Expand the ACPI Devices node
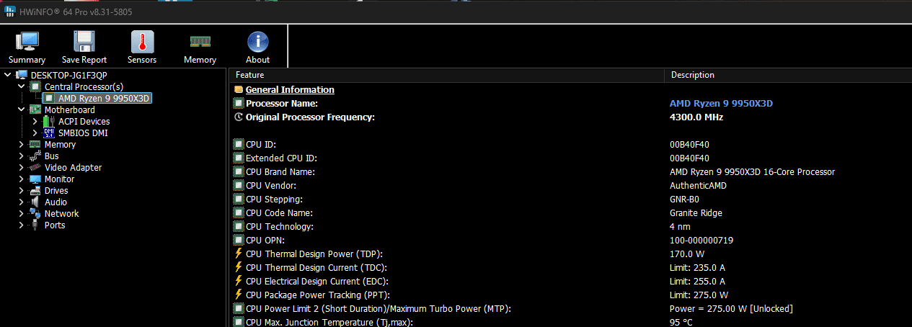 pyautogui.click(x=35, y=121)
